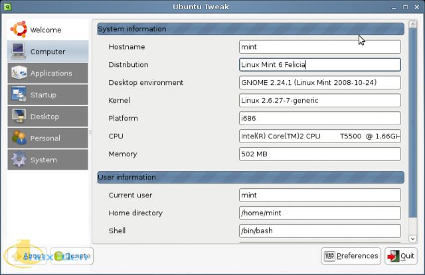The image size is (425, 275).
Task: Click the vertical scrollbar thumb
Action: click(413, 123)
